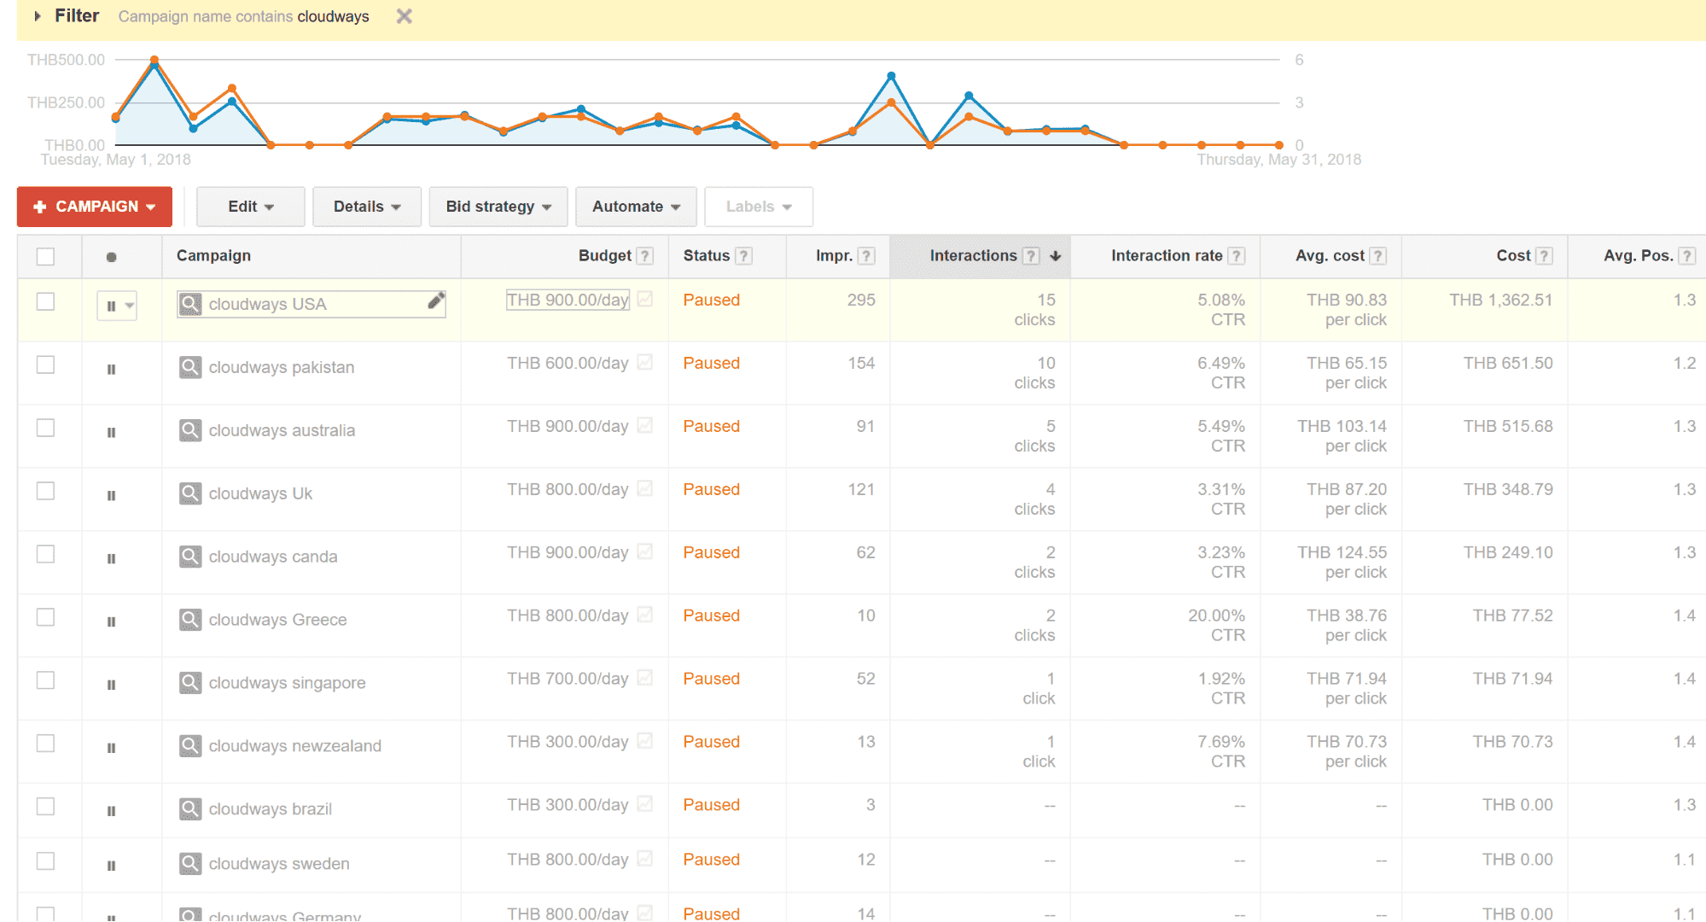Open the status dropdown for cloudways USA
1706x922 pixels.
coord(117,306)
